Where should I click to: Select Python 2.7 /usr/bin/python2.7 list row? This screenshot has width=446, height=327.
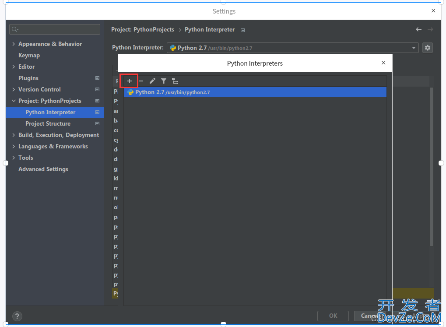tap(255, 92)
